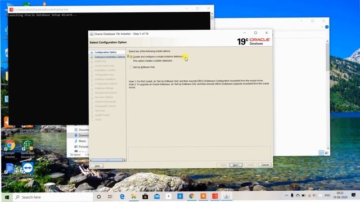This screenshot has width=360, height=202.
Task: Click the Oracle installer title bar icon
Action: coord(92,34)
